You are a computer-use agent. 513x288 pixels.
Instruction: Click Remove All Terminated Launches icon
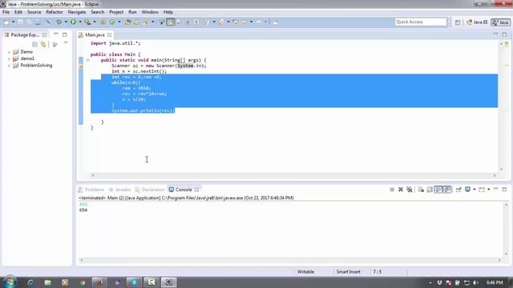coord(410,190)
